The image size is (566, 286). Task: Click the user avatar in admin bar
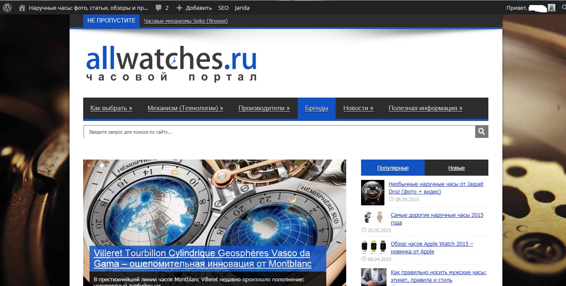point(552,8)
